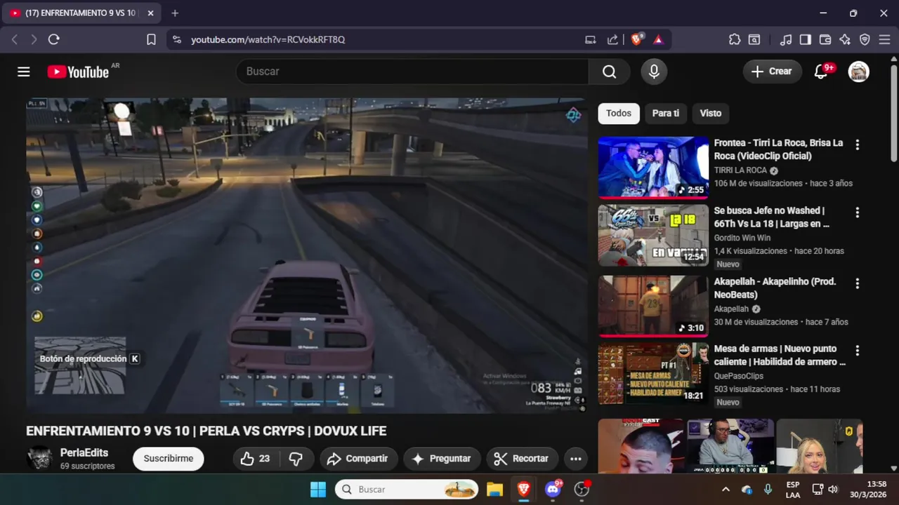Switch ESP LAA keyboard language
Screen dimensions: 899x505
point(792,489)
